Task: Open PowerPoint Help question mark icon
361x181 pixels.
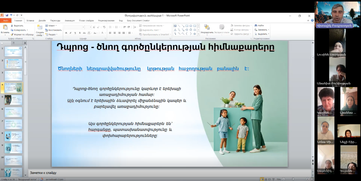Action: coord(312,20)
